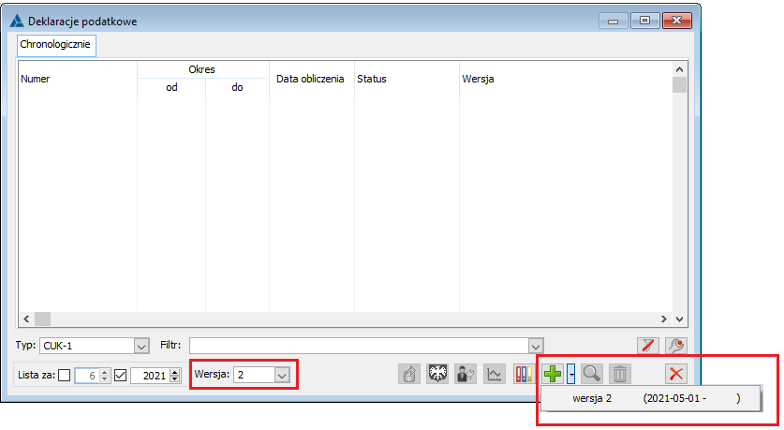Screen dimensions: 784x430
Task: Click the month field showing 6
Action: coord(86,376)
